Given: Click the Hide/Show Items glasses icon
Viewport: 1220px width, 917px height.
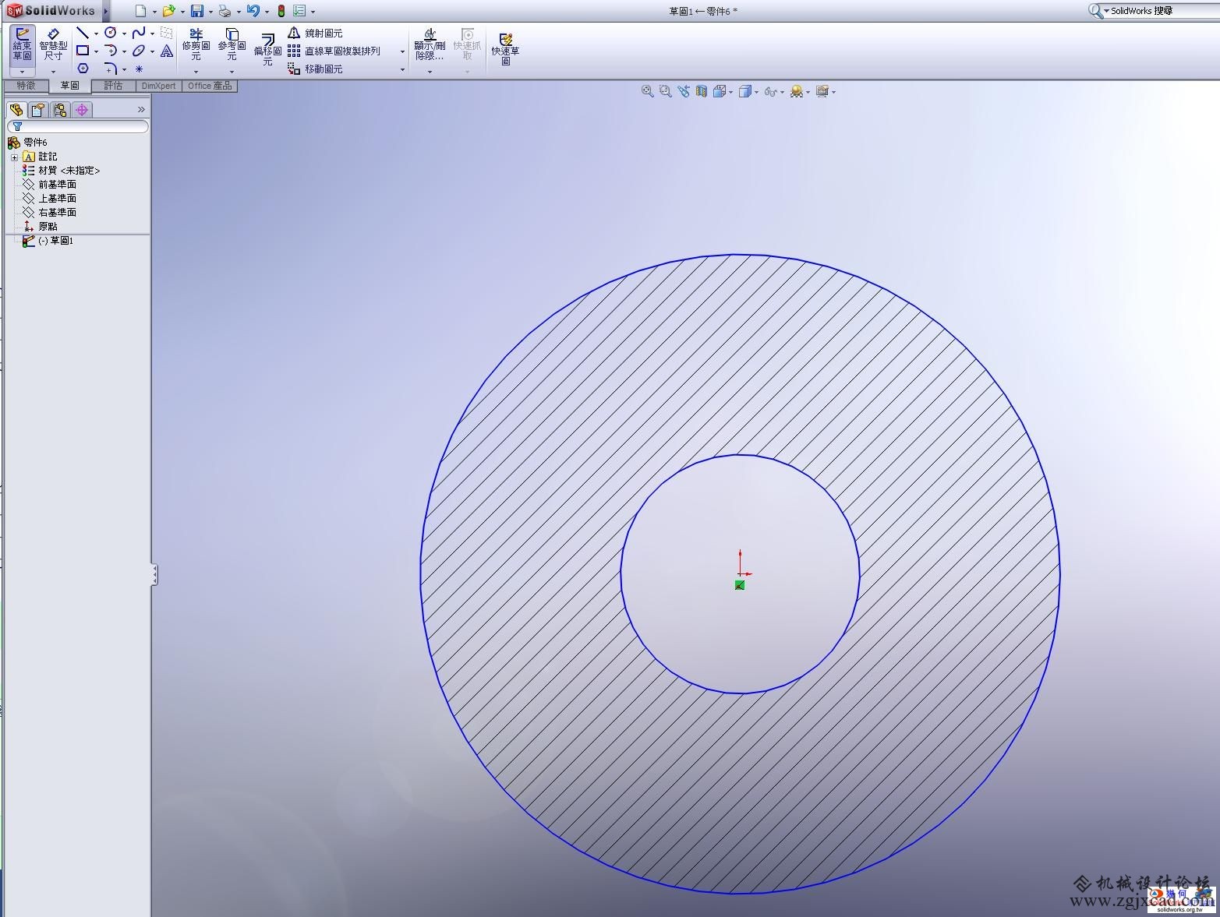Looking at the screenshot, I should (x=769, y=91).
